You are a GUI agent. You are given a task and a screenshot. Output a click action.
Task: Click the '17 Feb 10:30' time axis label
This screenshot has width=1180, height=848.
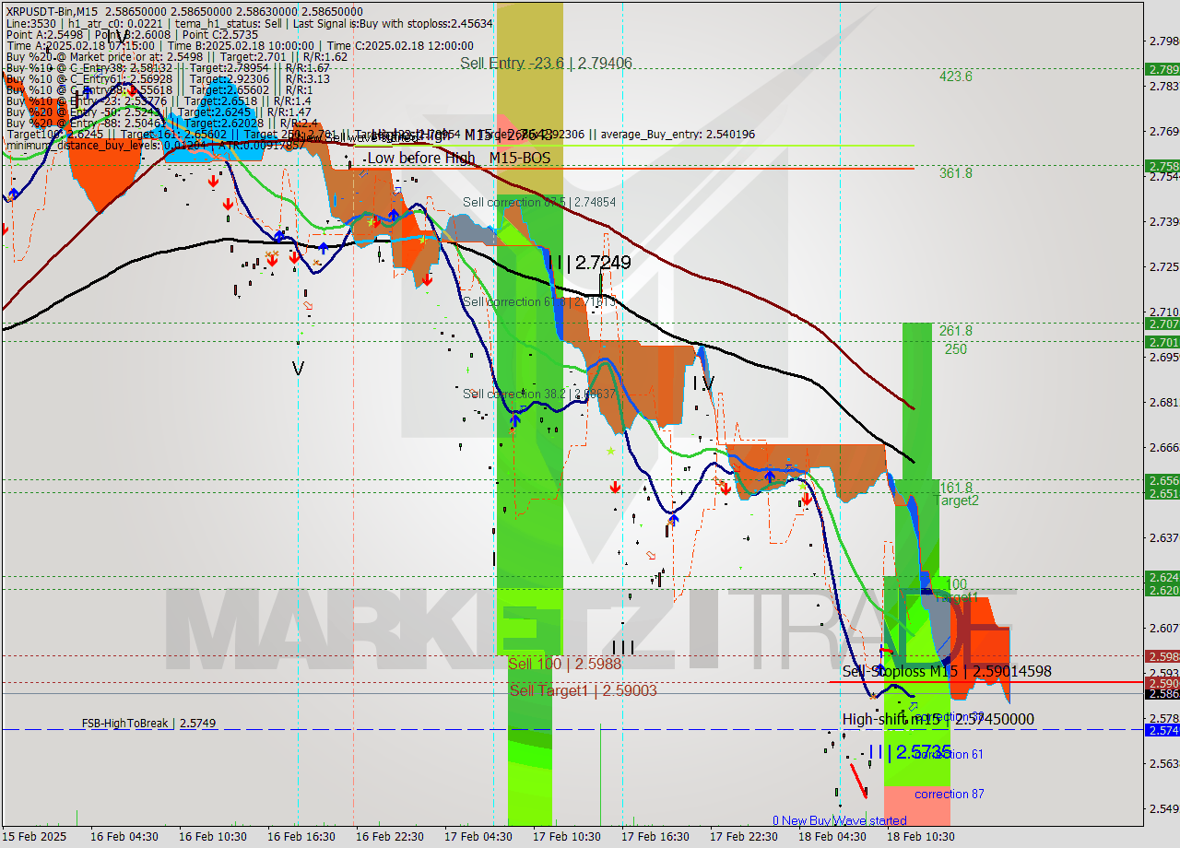point(566,837)
